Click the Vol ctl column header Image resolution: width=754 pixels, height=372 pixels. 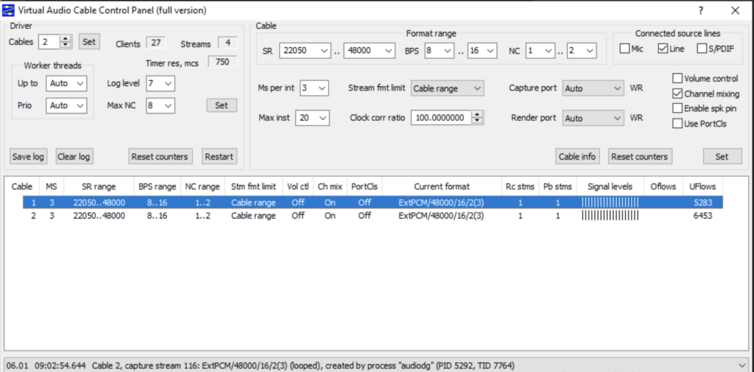pyautogui.click(x=297, y=186)
